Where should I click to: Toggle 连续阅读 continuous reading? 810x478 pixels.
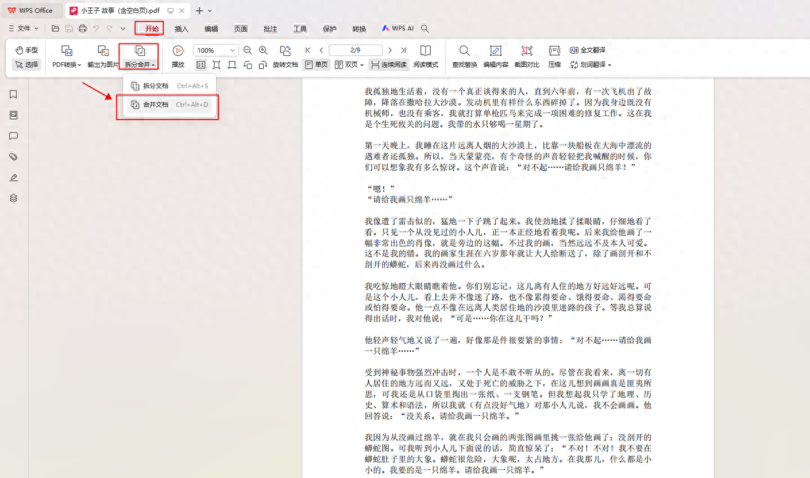click(x=389, y=65)
